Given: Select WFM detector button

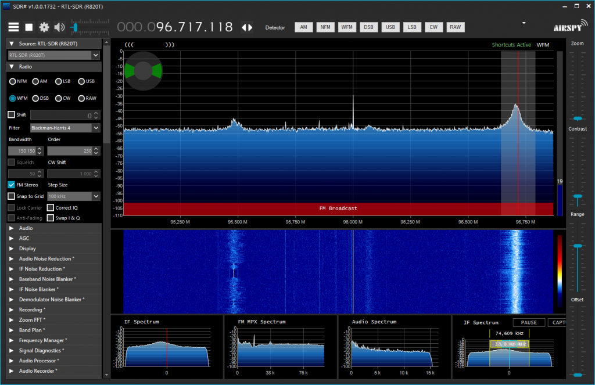Looking at the screenshot, I should click(x=347, y=27).
